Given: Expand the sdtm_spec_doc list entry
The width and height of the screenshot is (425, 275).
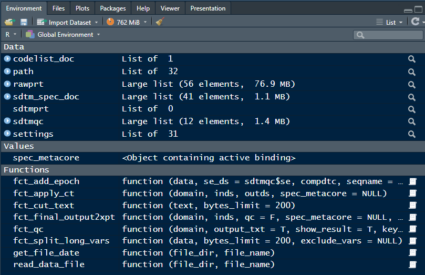Looking at the screenshot, I should (7, 97).
